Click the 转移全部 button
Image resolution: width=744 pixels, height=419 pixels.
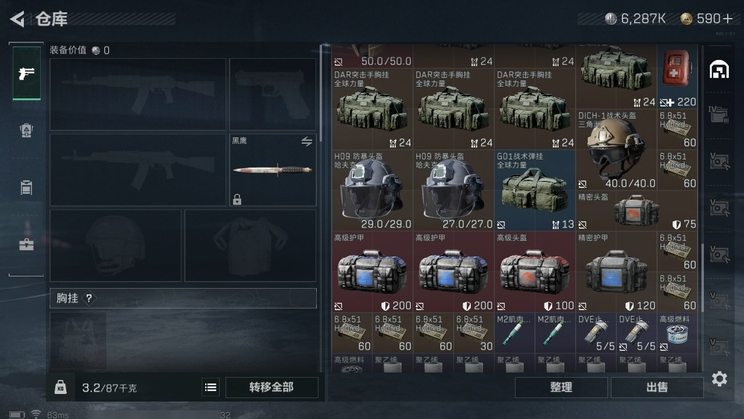click(x=271, y=387)
